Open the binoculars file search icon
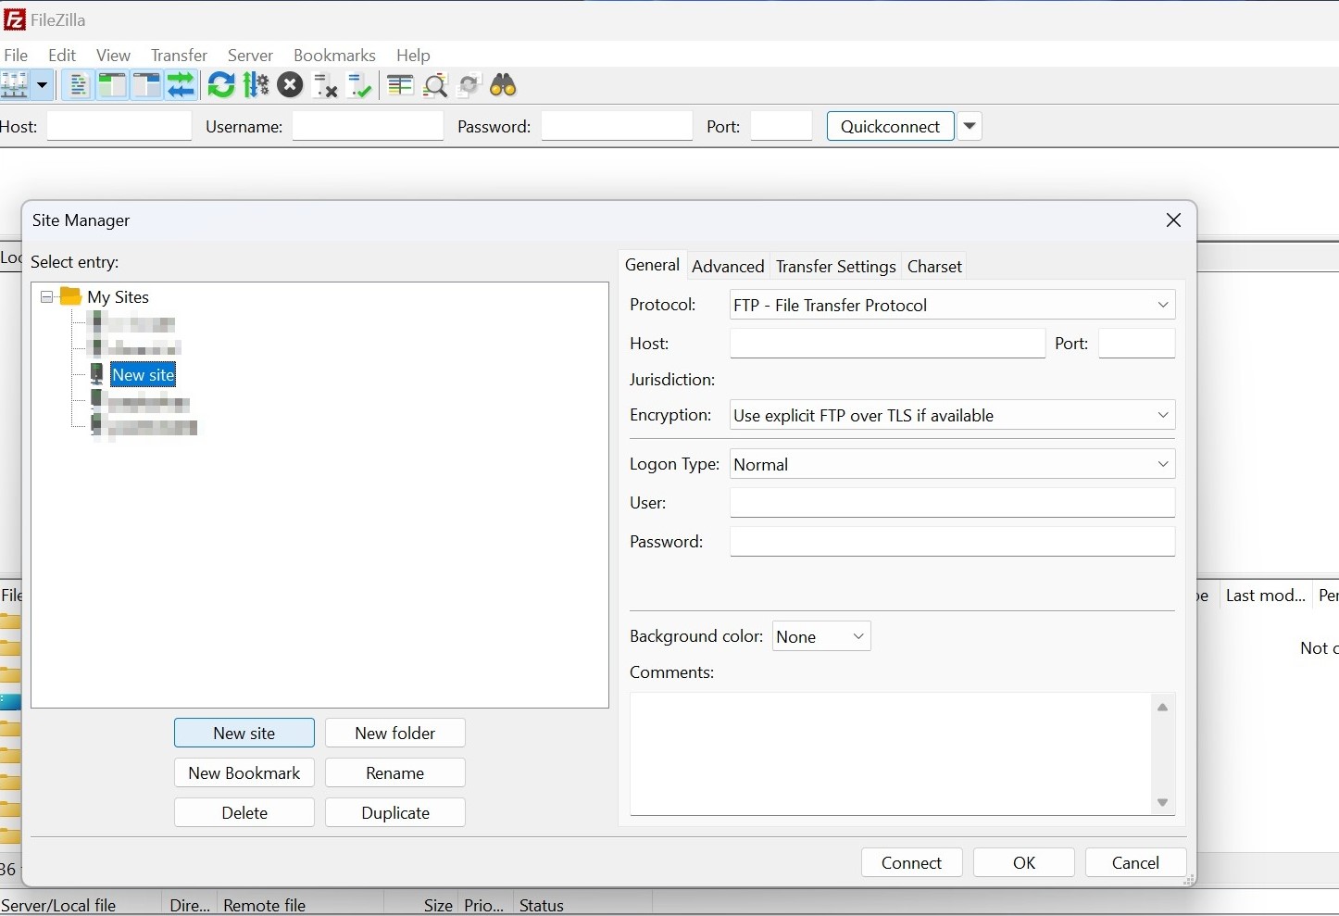The width and height of the screenshot is (1339, 916). click(x=504, y=86)
